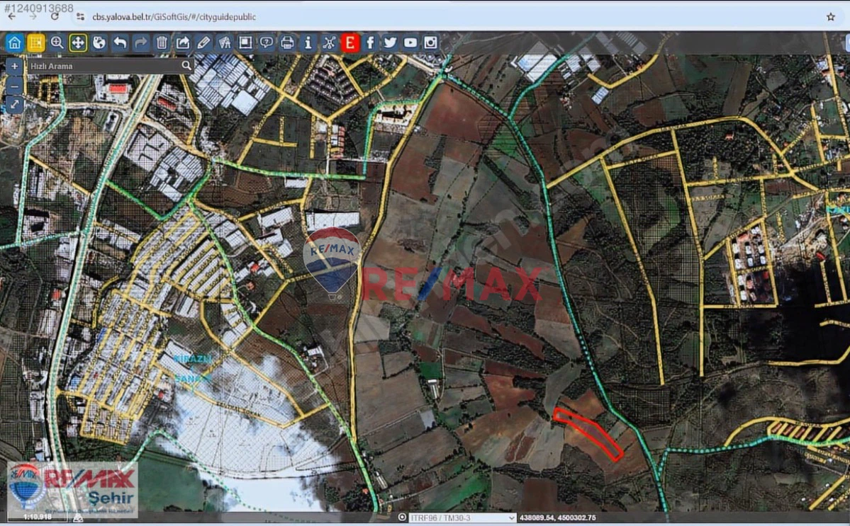This screenshot has height=526, width=850.
Task: Select the frame selection tool
Action: pyautogui.click(x=245, y=42)
